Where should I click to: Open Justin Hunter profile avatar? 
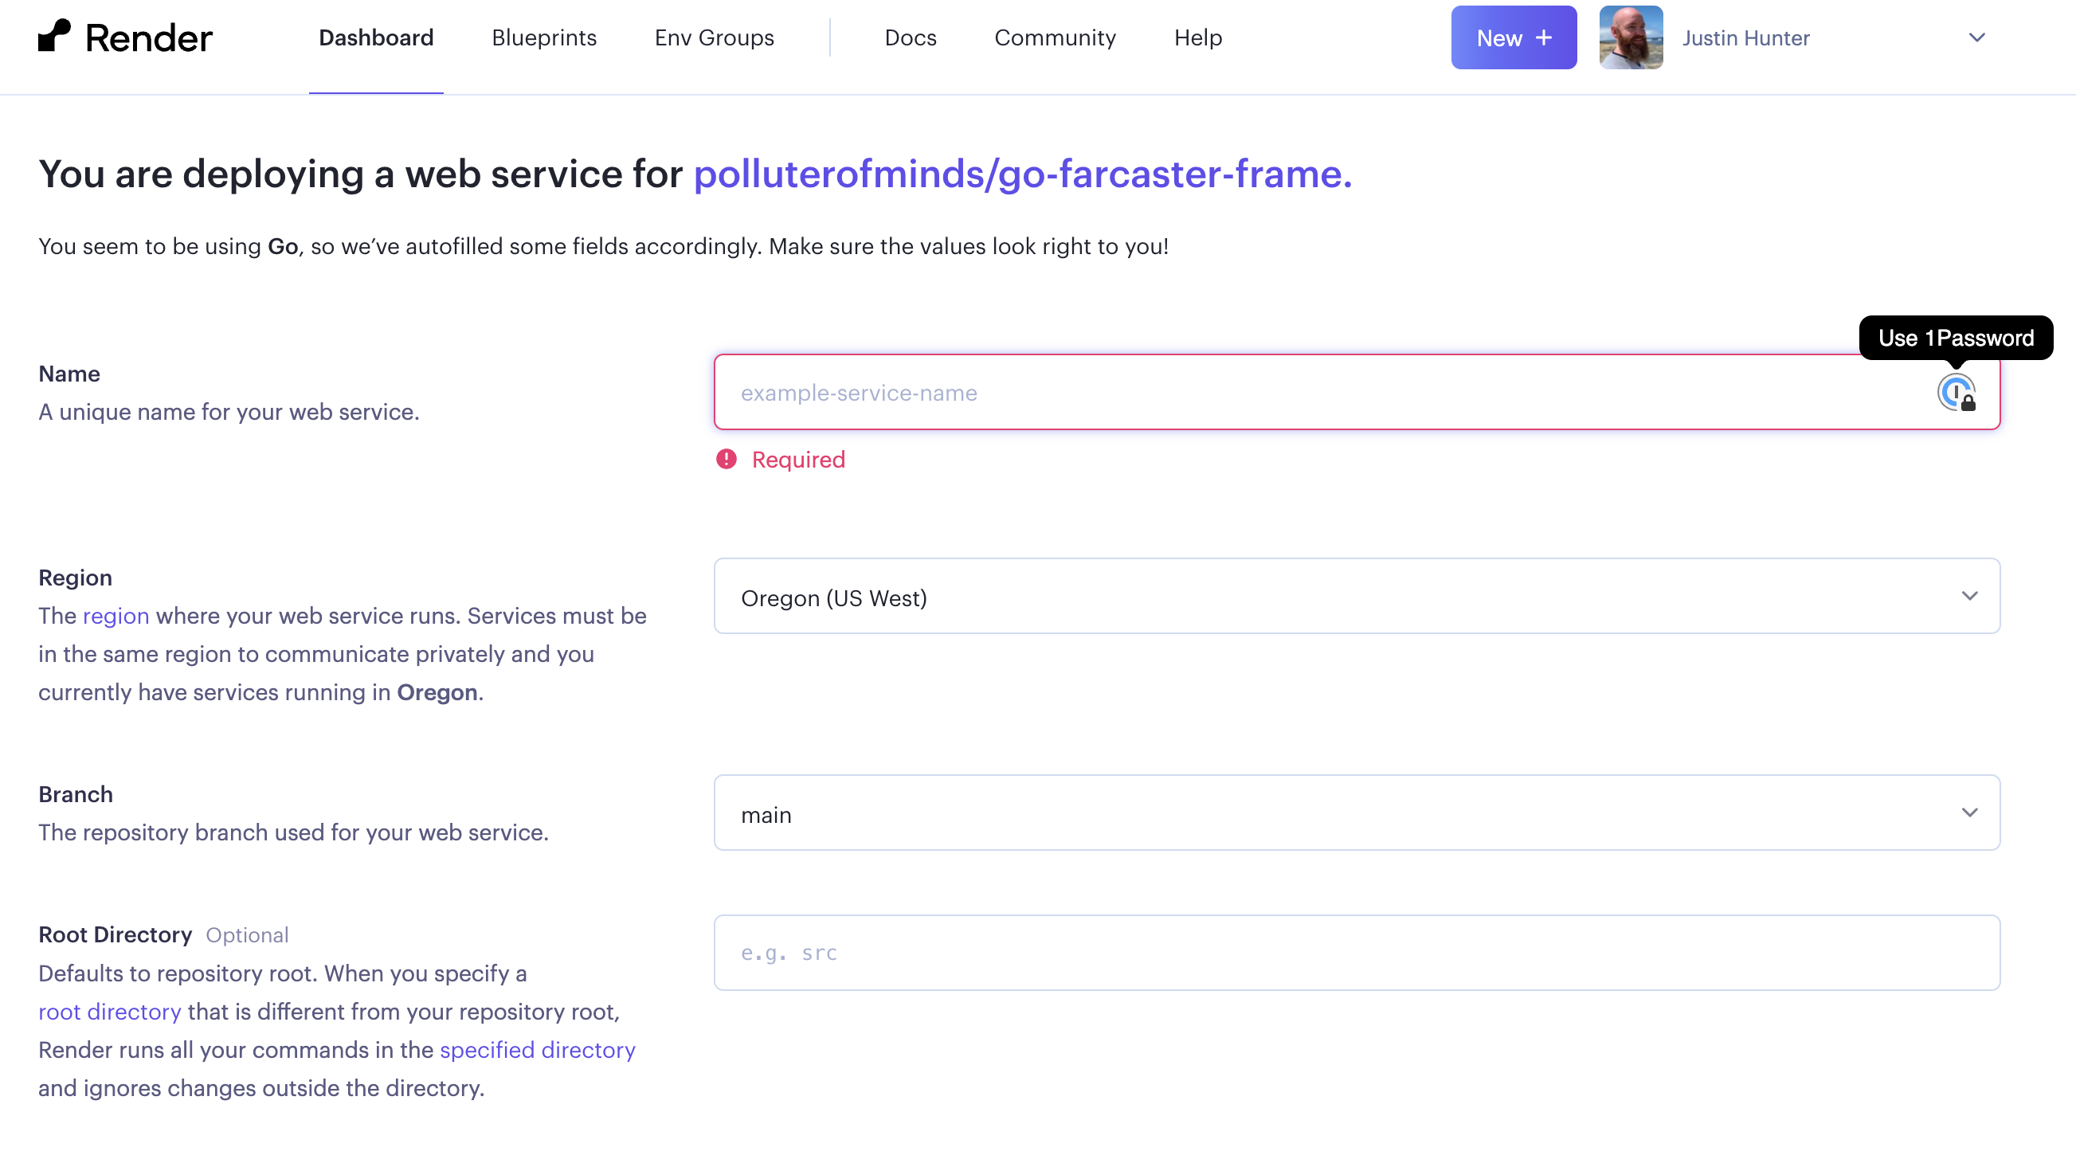1631,37
